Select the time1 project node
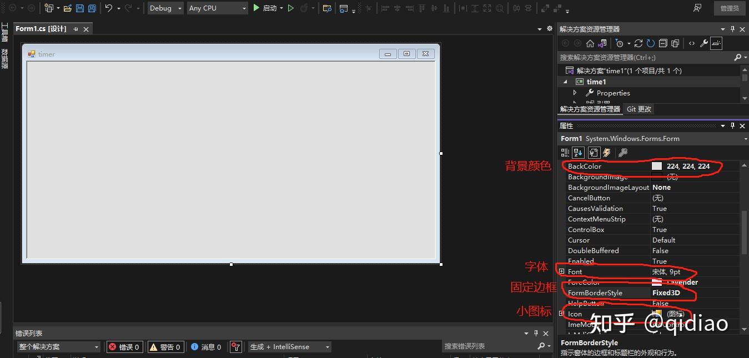This screenshot has width=749, height=358. click(x=596, y=82)
